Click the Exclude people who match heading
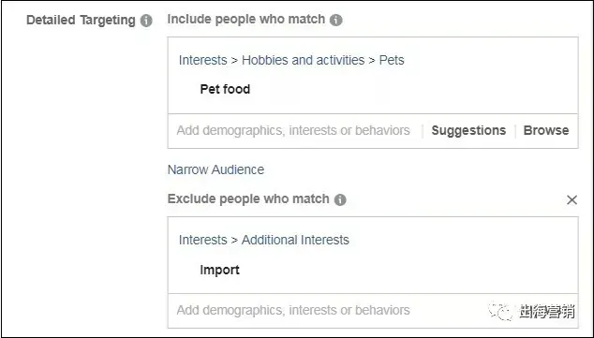 (x=248, y=199)
